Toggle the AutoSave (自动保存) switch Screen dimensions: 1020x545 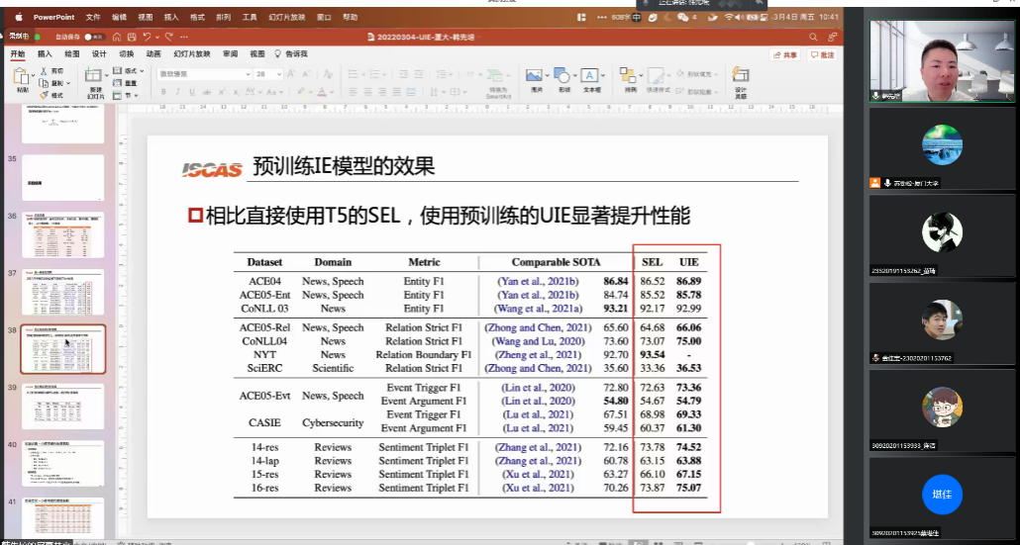pos(96,37)
